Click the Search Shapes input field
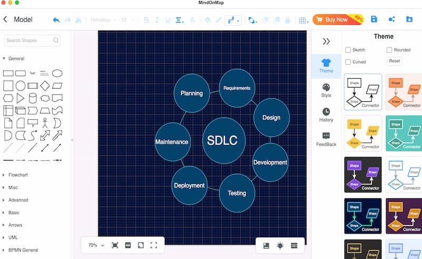 tap(32, 41)
